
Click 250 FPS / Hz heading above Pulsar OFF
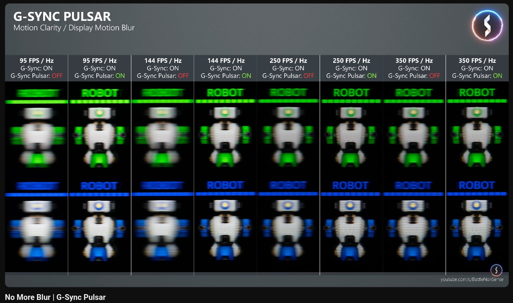(288, 61)
